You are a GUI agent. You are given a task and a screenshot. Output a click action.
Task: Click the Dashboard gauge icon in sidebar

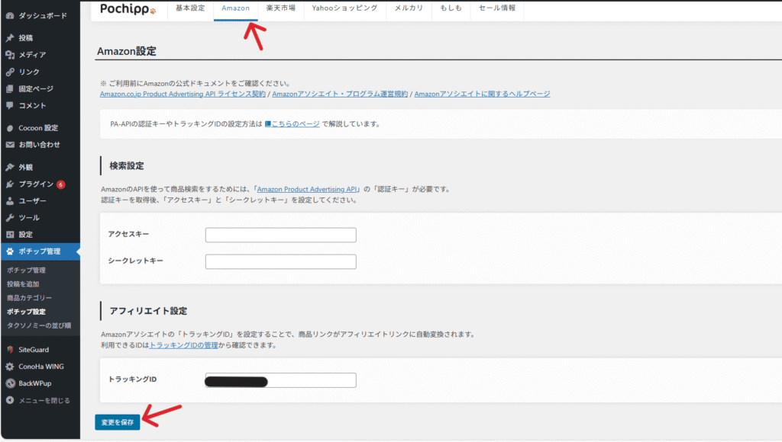pyautogui.click(x=10, y=16)
